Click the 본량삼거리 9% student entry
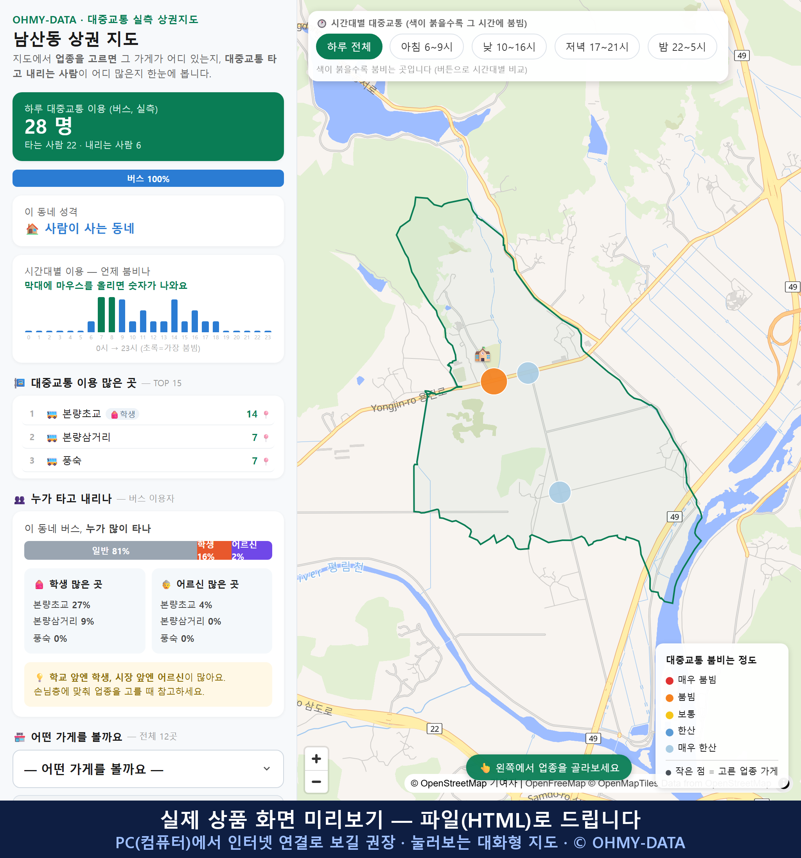This screenshot has height=858, width=801. pos(63,622)
